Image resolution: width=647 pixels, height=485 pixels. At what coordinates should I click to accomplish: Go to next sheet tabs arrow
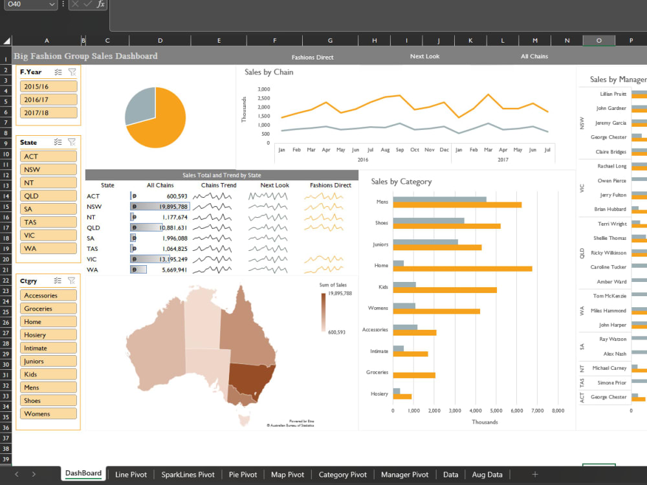[x=34, y=474]
